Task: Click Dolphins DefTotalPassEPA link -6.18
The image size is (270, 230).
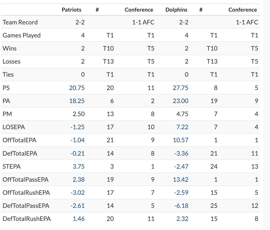Action: (x=181, y=206)
